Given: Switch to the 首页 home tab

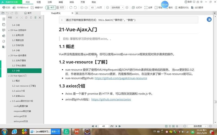Looking at the screenshot, I should 28,13.
